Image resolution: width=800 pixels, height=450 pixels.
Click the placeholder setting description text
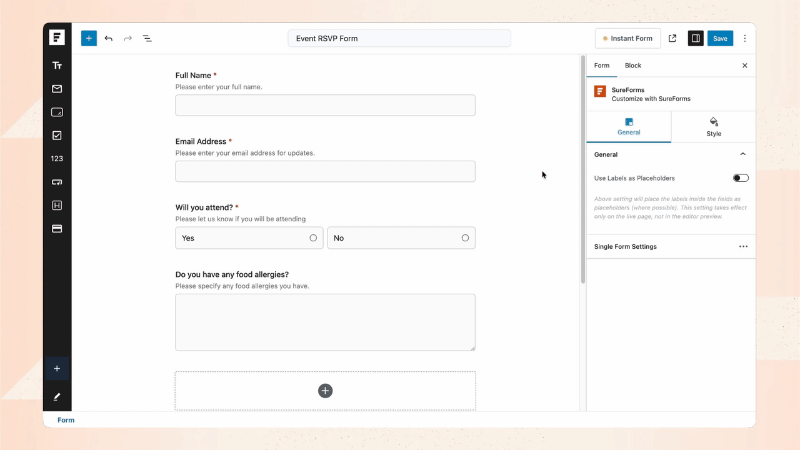point(671,207)
